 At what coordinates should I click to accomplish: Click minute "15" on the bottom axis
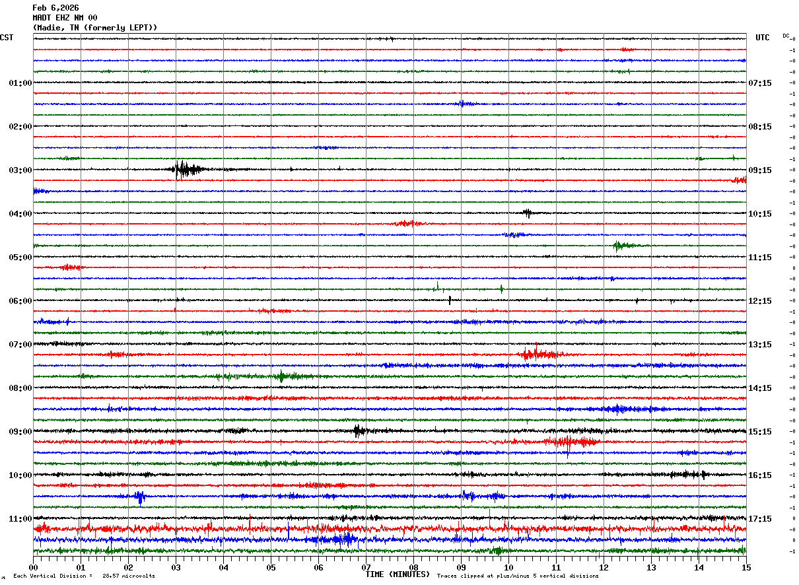point(746,567)
